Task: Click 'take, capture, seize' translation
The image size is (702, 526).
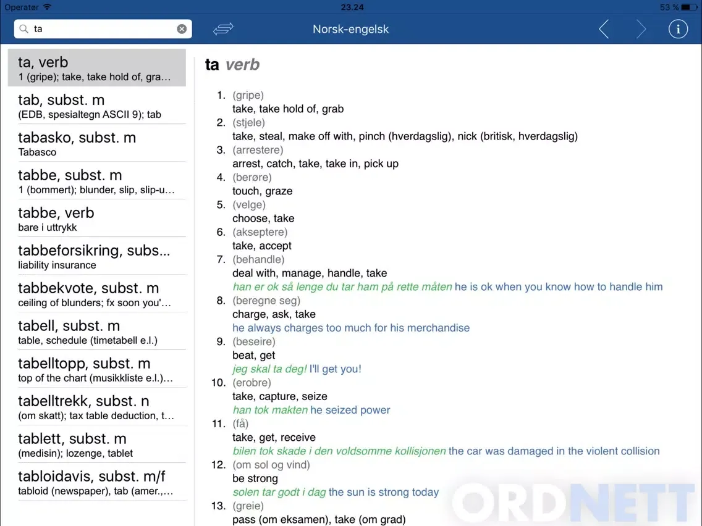Action: tap(279, 396)
